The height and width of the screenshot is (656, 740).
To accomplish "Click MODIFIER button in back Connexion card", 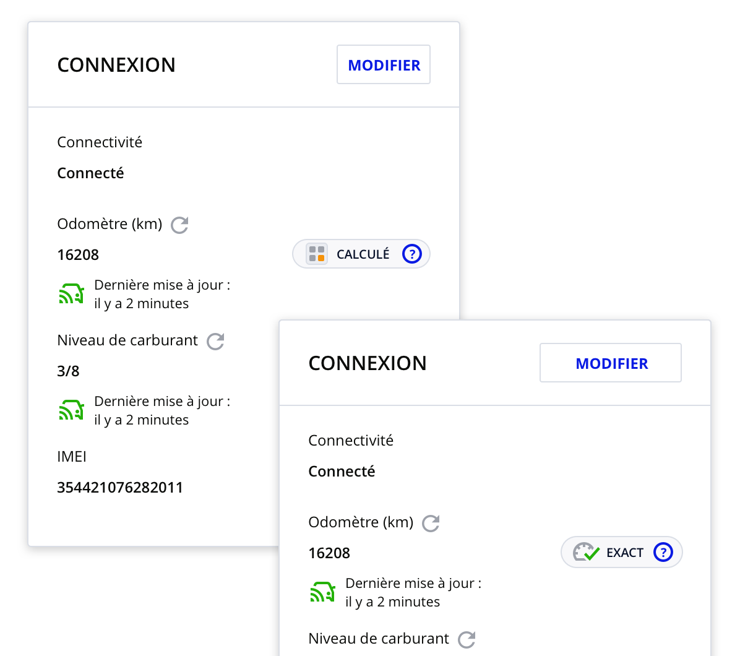I will click(x=384, y=65).
